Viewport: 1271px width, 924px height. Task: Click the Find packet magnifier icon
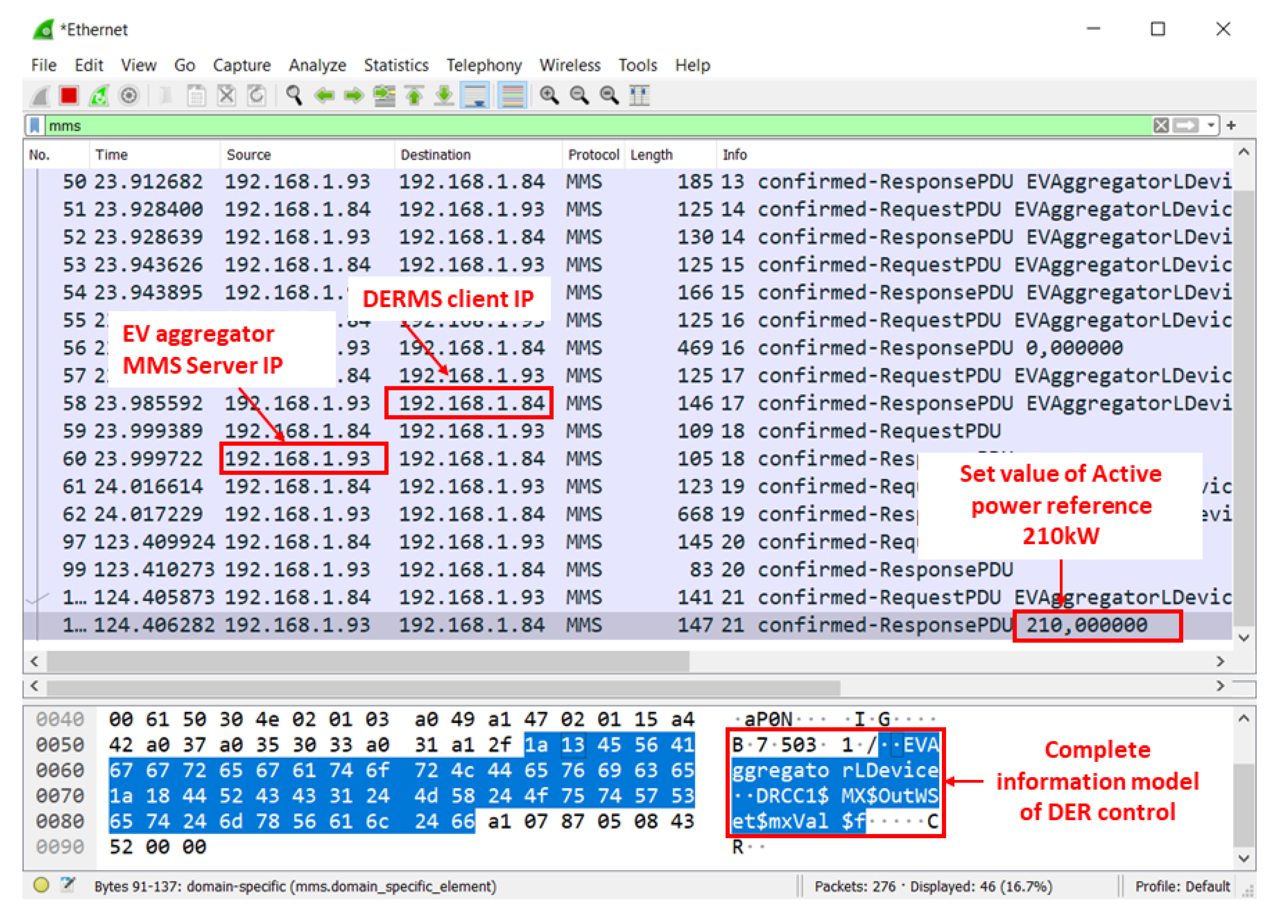pos(294,96)
